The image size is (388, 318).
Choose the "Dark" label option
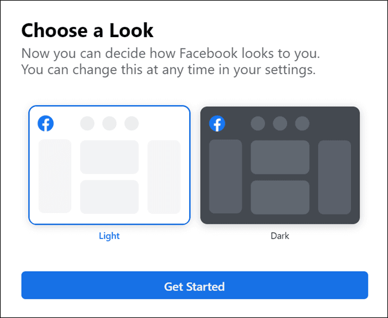click(280, 236)
